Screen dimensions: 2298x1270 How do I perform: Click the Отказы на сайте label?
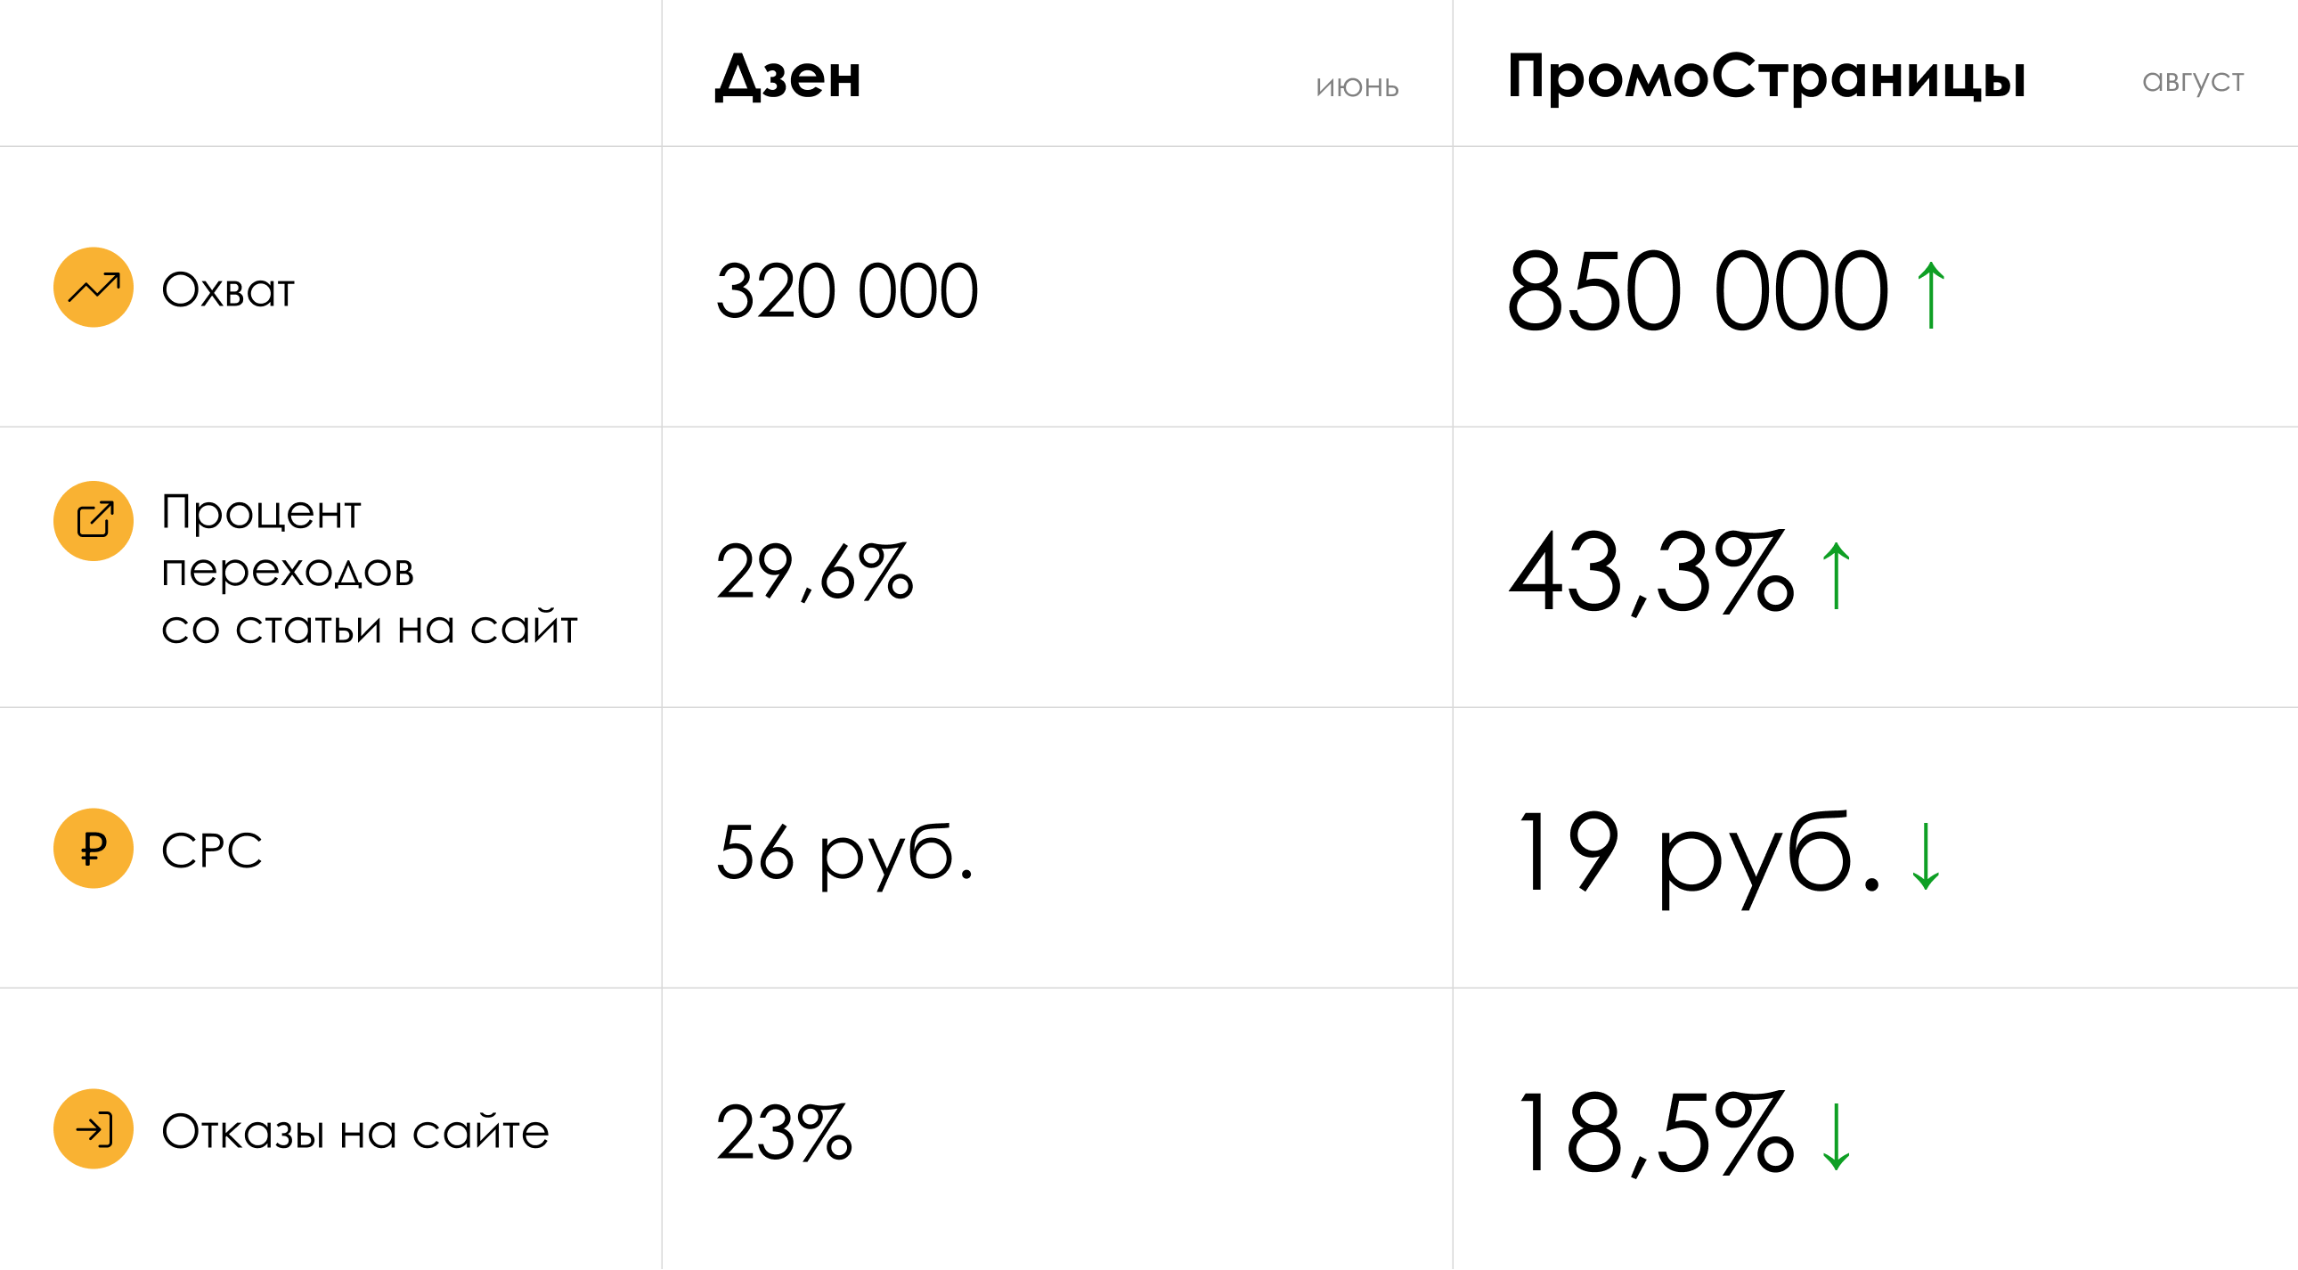pyautogui.click(x=355, y=1131)
